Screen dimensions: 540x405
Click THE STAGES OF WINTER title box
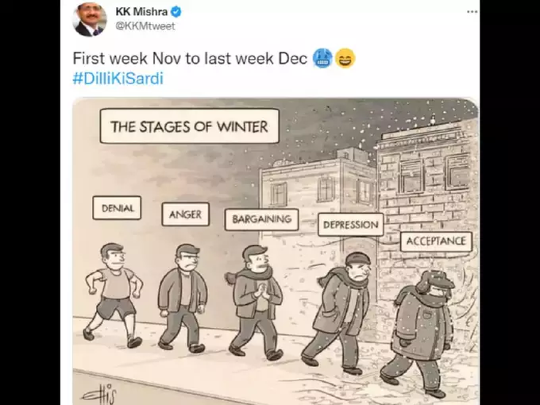click(190, 126)
